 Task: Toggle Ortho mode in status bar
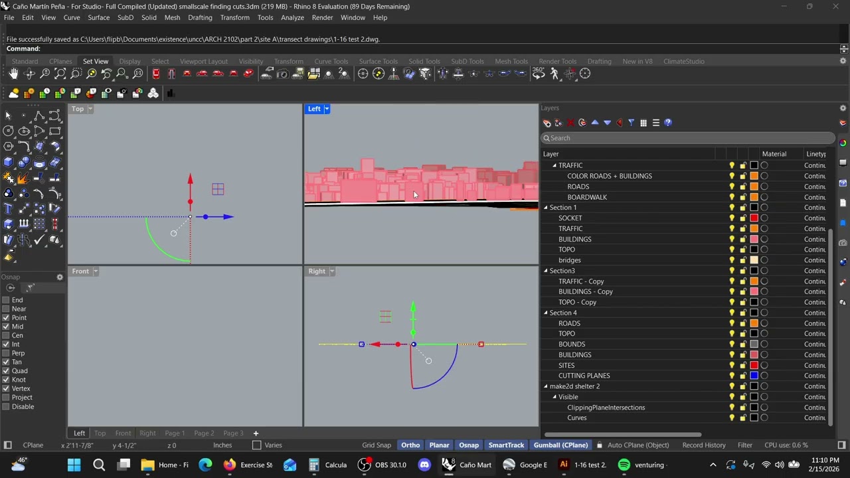point(410,445)
